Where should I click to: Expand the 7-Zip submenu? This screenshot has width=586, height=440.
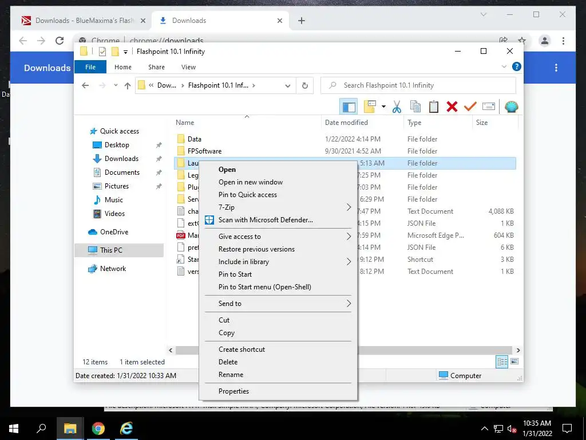point(278,207)
